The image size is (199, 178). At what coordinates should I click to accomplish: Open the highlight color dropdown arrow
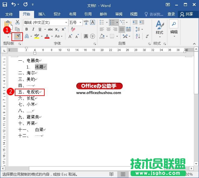click(x=42, y=36)
